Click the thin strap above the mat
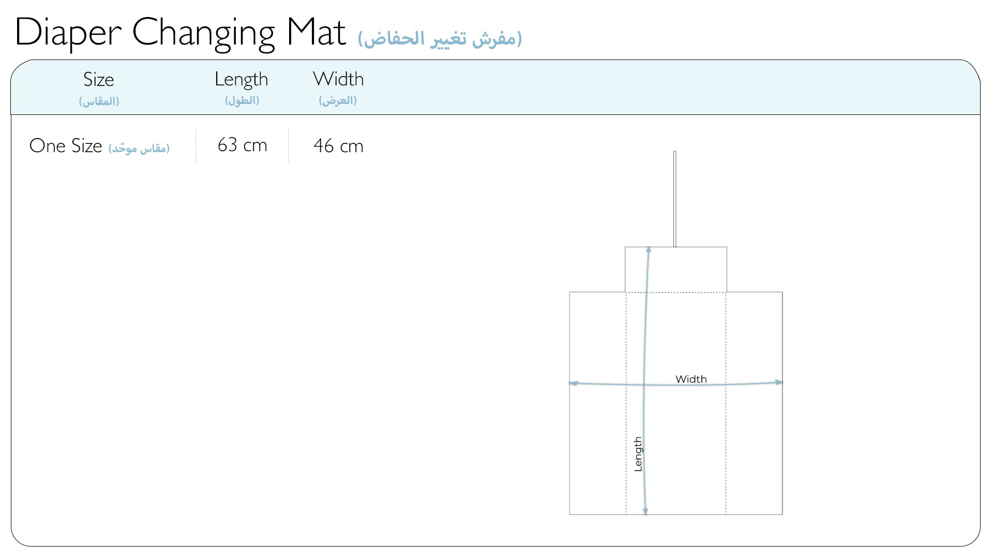This screenshot has width=993, height=559. coord(675,199)
